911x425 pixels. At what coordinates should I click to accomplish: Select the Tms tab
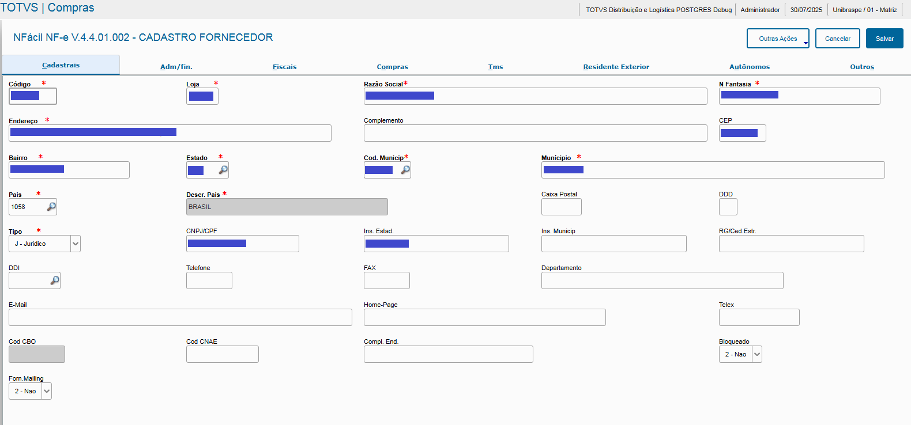[x=496, y=67]
